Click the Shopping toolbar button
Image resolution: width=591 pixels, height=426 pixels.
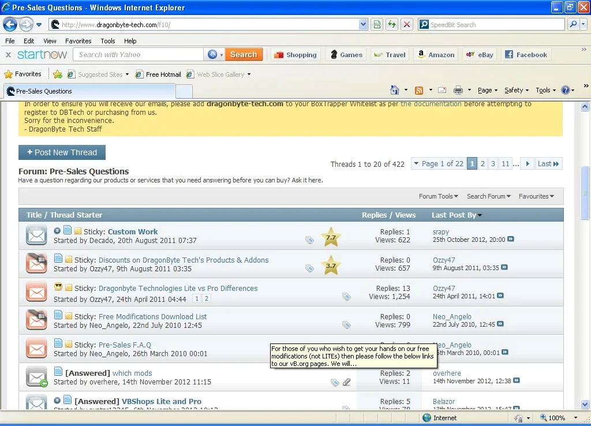[x=295, y=55]
